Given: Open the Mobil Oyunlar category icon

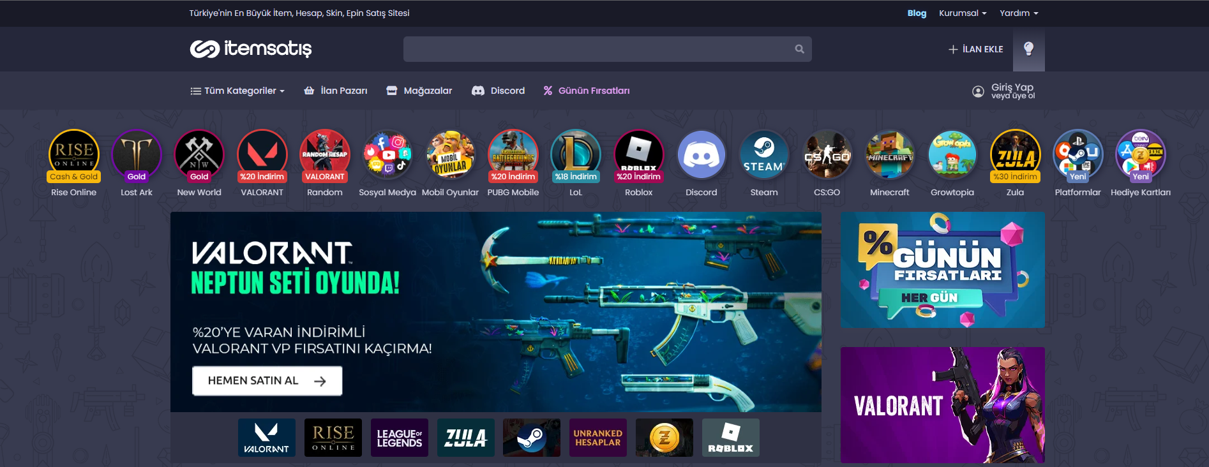Looking at the screenshot, I should (x=450, y=155).
